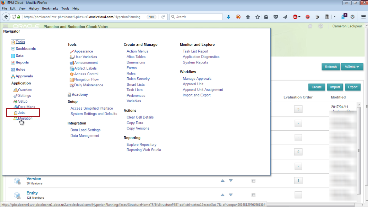The image size is (368, 207).
Task: Open Manage Approvals under Workflow
Action: 197,79
